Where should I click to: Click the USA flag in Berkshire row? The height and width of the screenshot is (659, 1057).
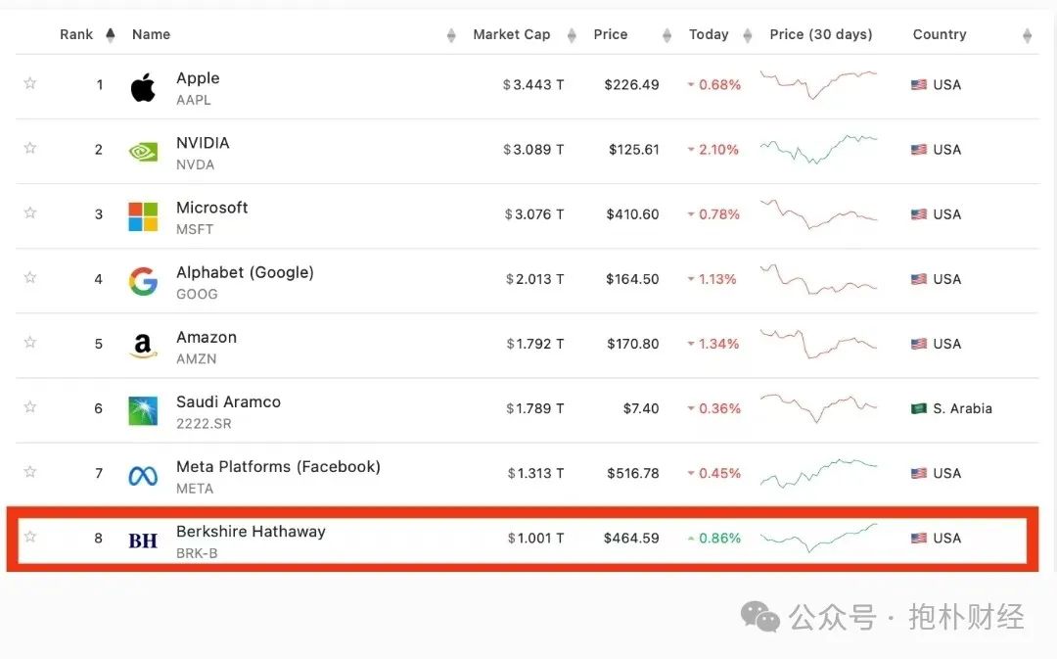[918, 539]
